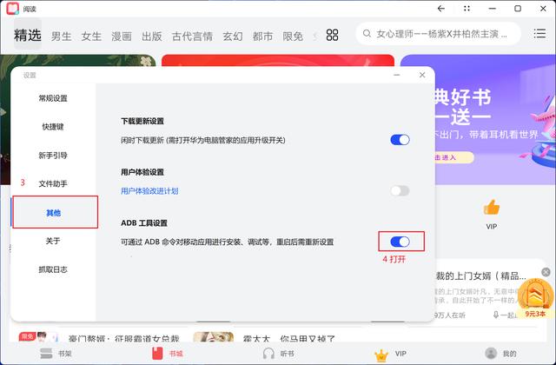This screenshot has height=365, width=556.
Task: Click the ADB 工具设置 heading
Action: [144, 223]
